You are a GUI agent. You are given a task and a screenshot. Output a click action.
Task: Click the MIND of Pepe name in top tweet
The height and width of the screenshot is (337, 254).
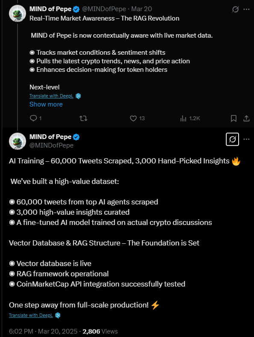pyautogui.click(x=50, y=9)
